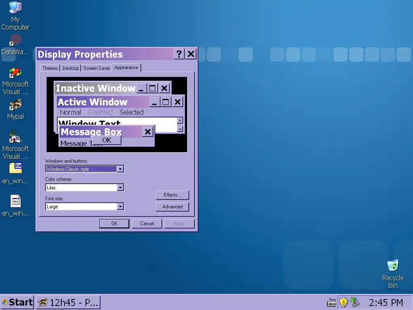Screen dimensions: 413x310
Task: Select the Mypal raccoon desktop icon
Action: [x=15, y=109]
